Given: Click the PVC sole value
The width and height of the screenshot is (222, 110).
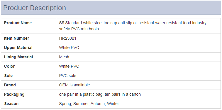Looking at the screenshot, I should [x=68, y=76].
